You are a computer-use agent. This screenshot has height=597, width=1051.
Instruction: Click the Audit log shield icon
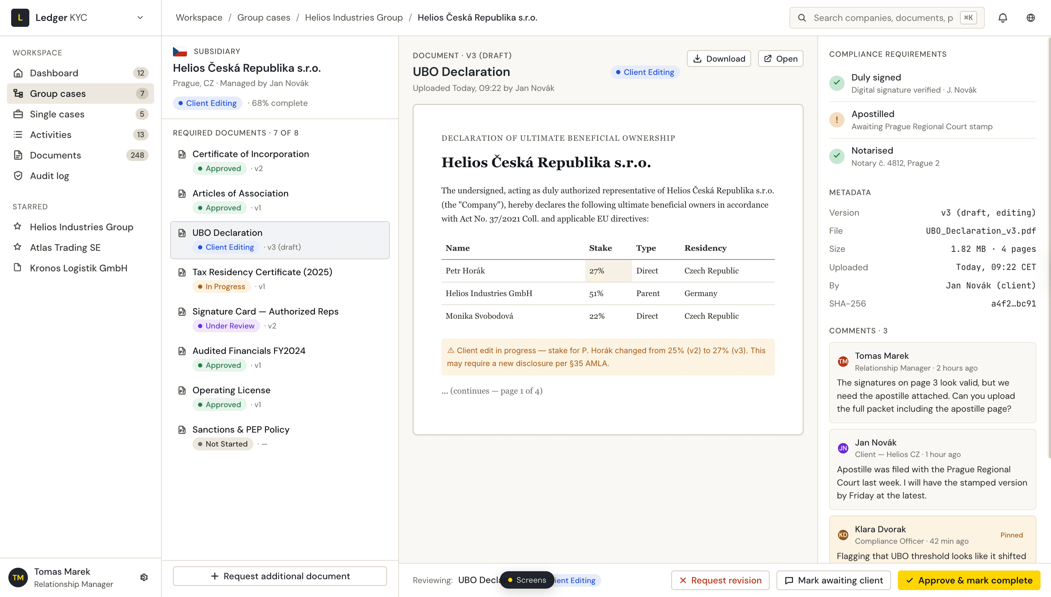18,176
